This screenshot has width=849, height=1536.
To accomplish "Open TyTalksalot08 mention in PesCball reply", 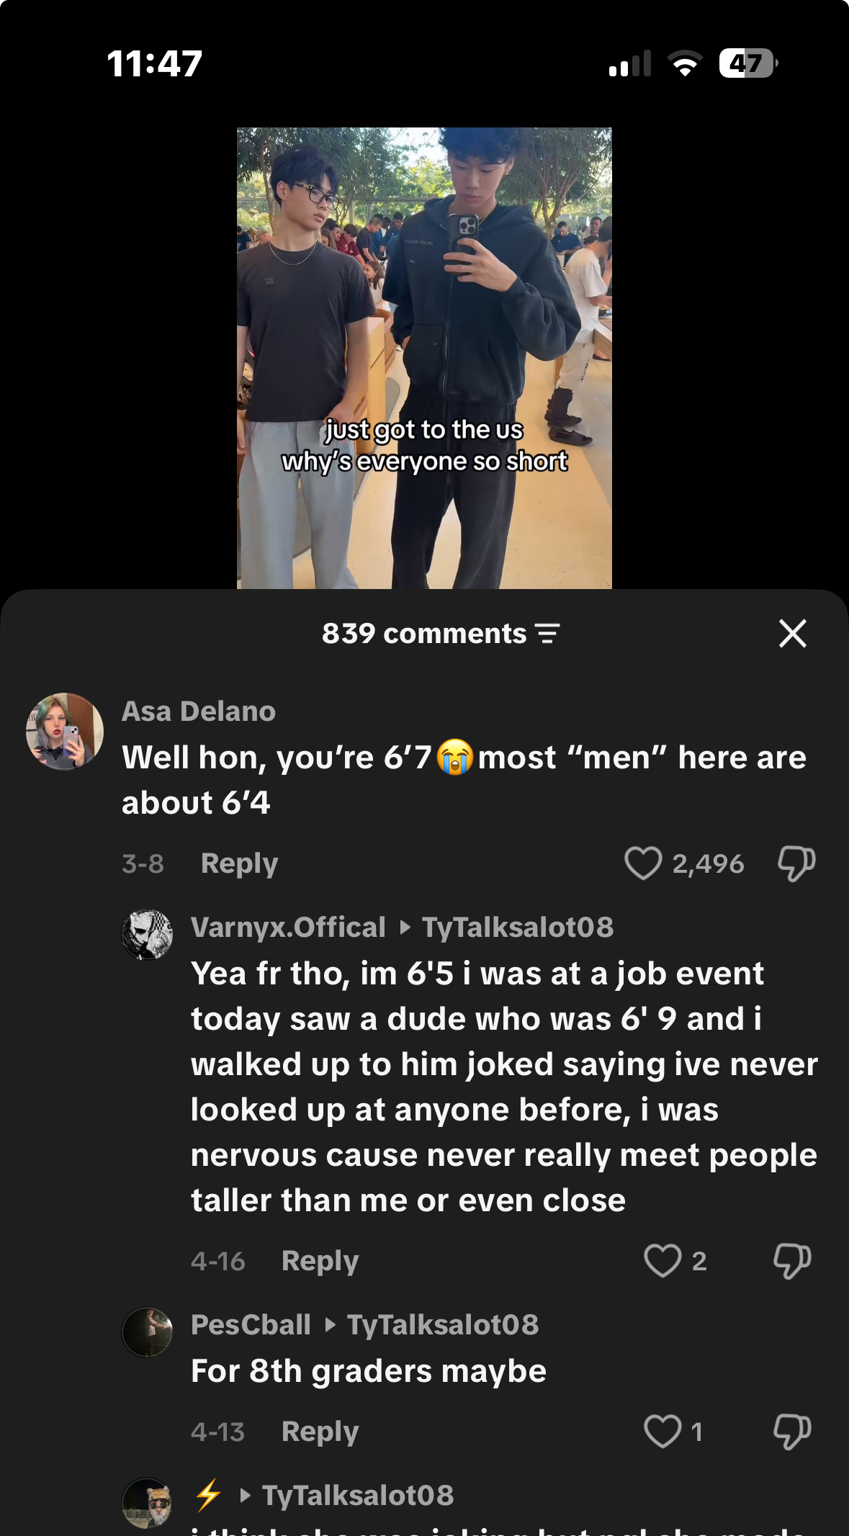I will click(x=443, y=1325).
